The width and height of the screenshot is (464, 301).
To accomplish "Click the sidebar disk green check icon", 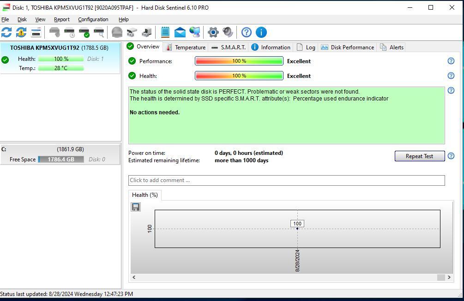I will coord(5,59).
